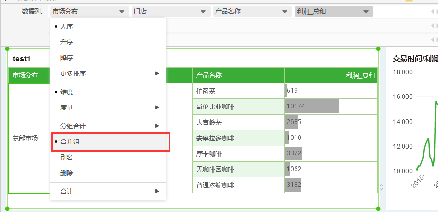The height and width of the screenshot is (212, 438).
Task: Click green handle at table's top-right corner
Action: (x=378, y=49)
